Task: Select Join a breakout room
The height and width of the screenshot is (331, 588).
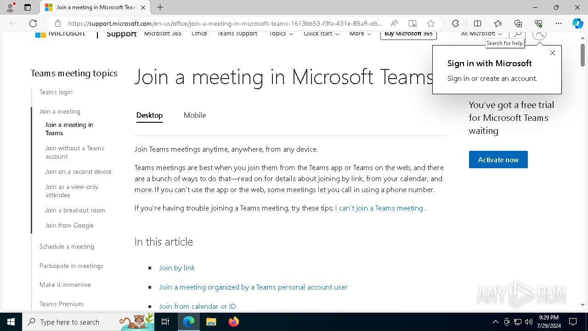Action: [x=75, y=210]
